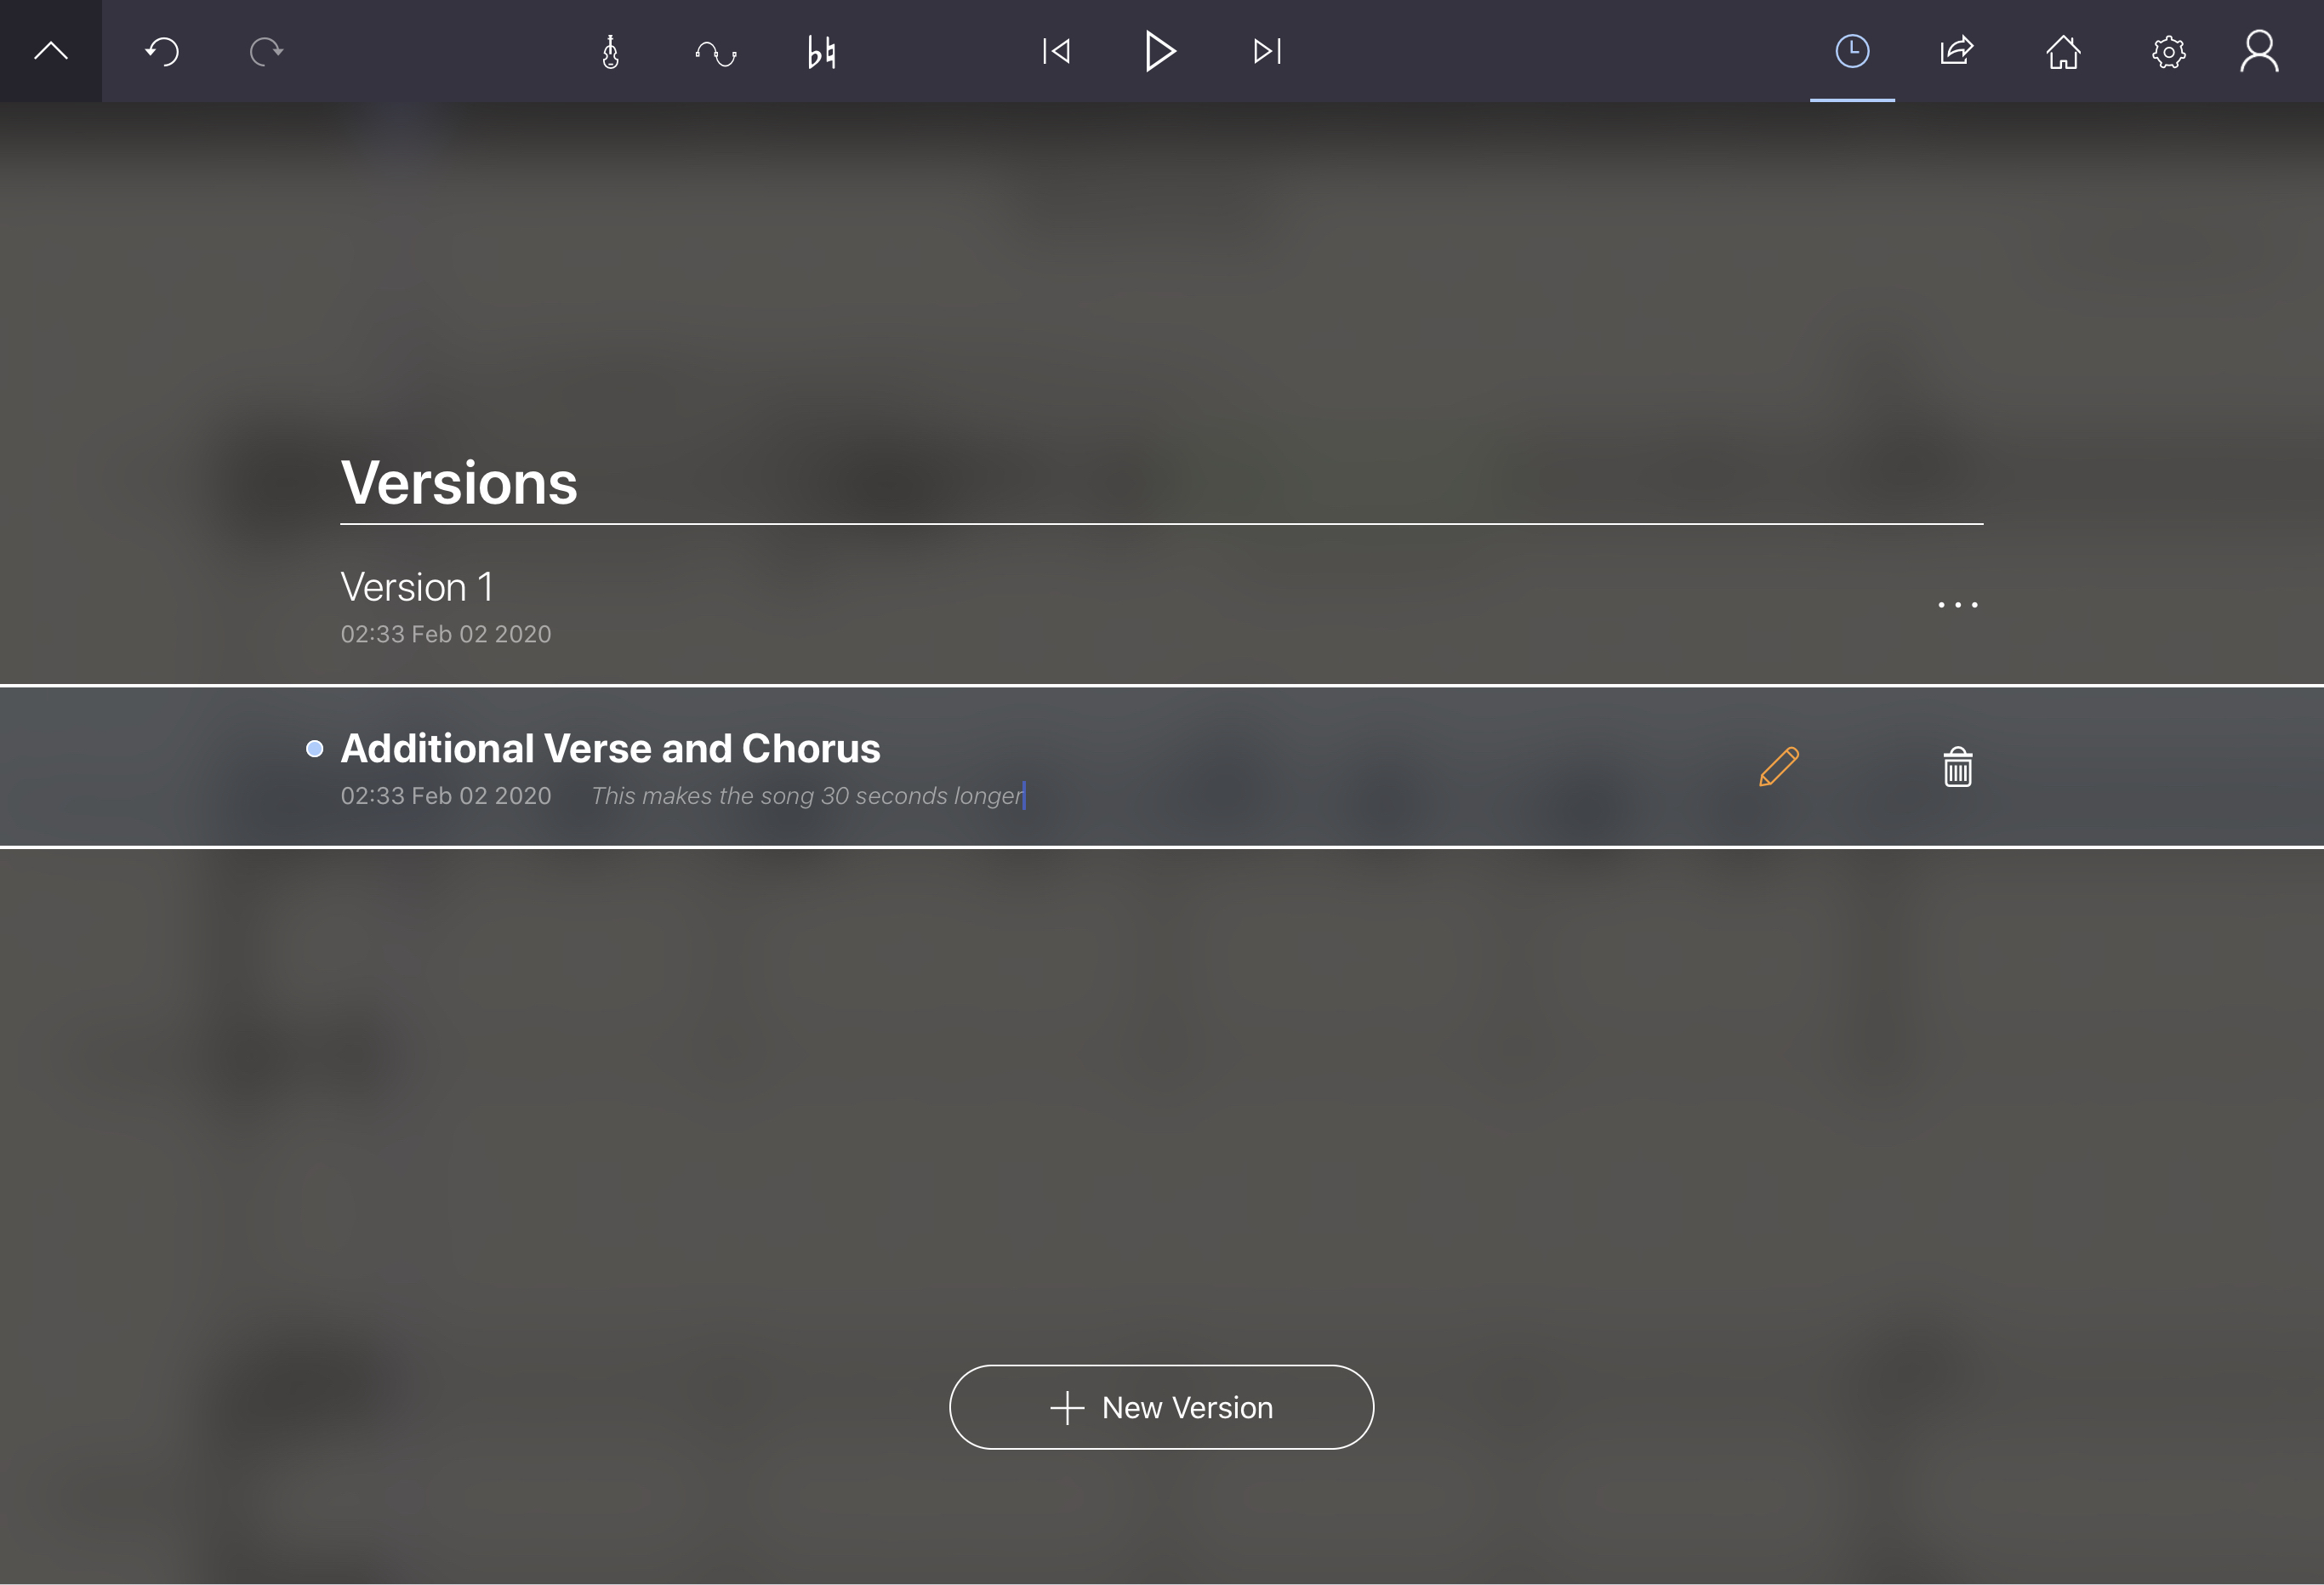Click the share icon

[1957, 49]
